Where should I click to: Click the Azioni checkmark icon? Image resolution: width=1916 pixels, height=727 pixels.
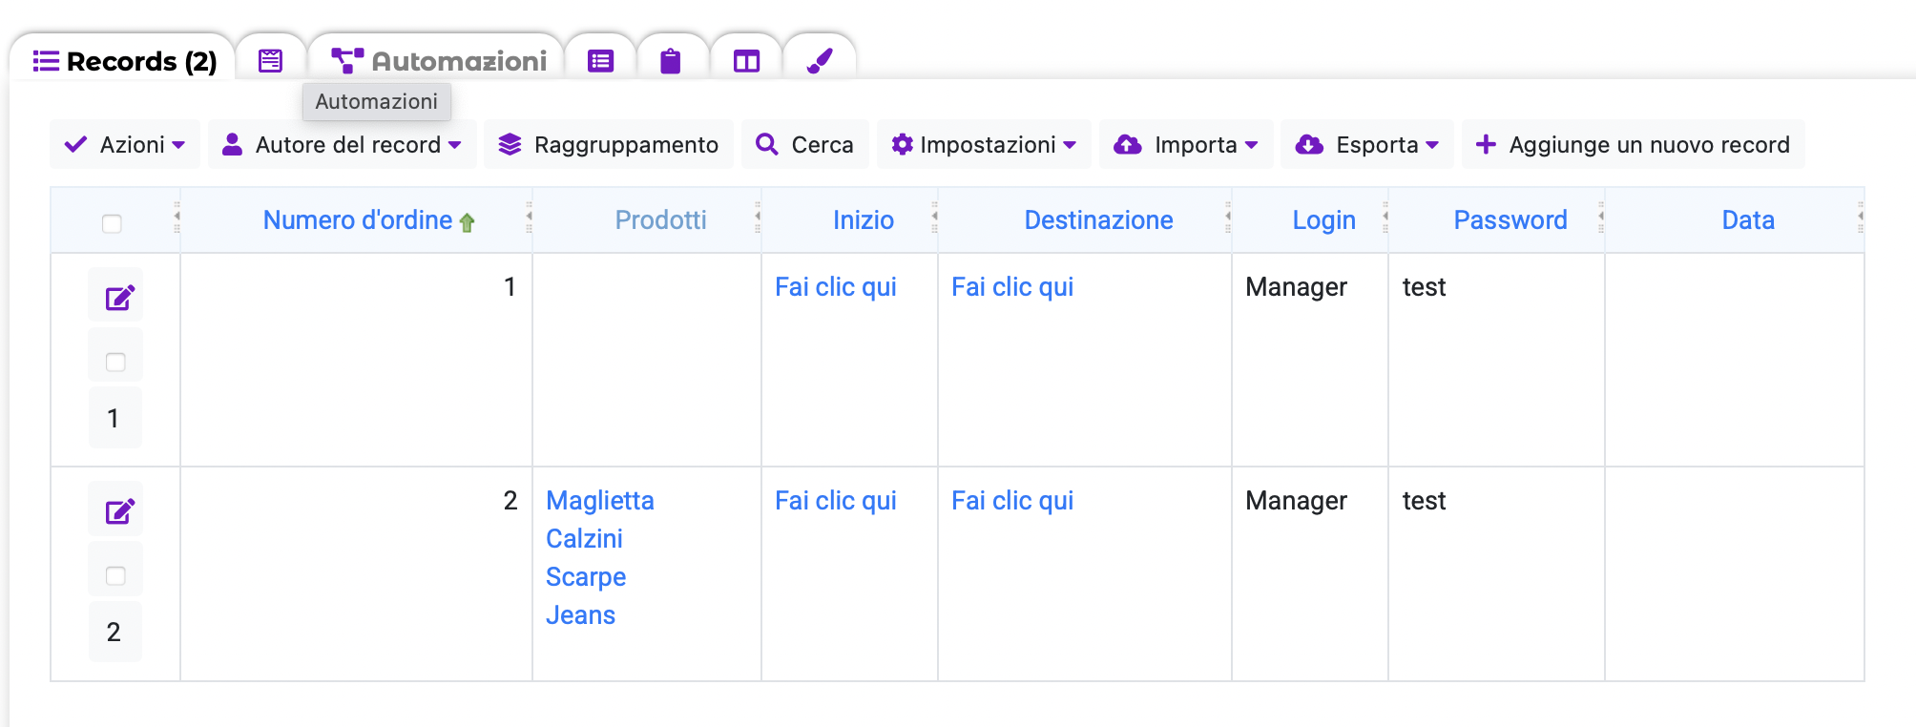coord(75,144)
